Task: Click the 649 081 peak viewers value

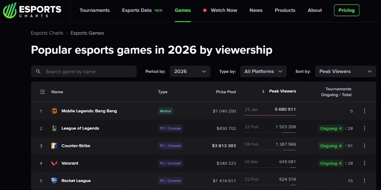Action: [288, 162]
